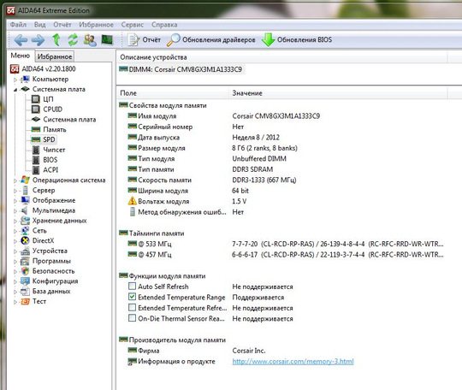This screenshot has height=390, width=462.
Task: Expand the Мультимедиа tree node
Action: click(x=15, y=211)
